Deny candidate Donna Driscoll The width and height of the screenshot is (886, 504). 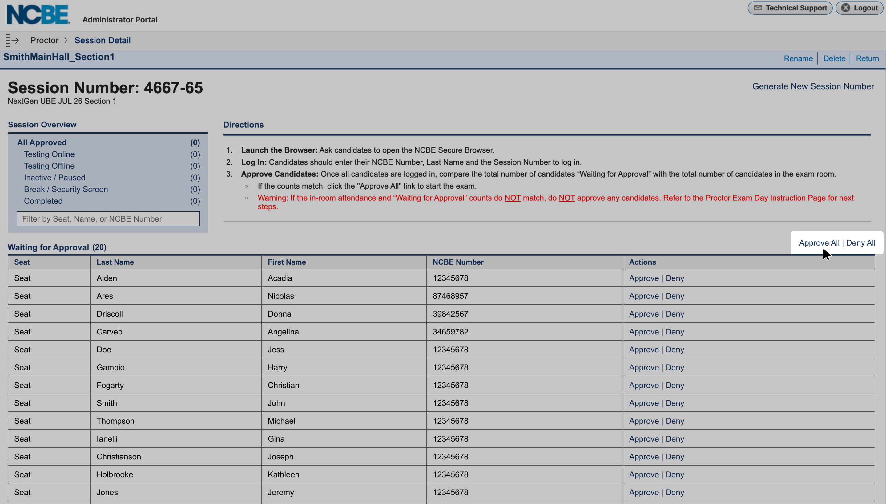(x=675, y=314)
